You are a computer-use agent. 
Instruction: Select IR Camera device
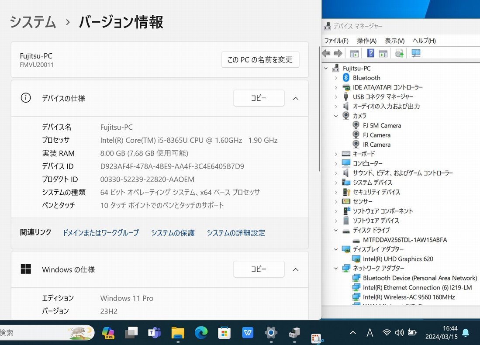(376, 145)
